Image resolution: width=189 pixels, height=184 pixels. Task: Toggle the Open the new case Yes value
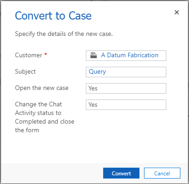(126, 88)
